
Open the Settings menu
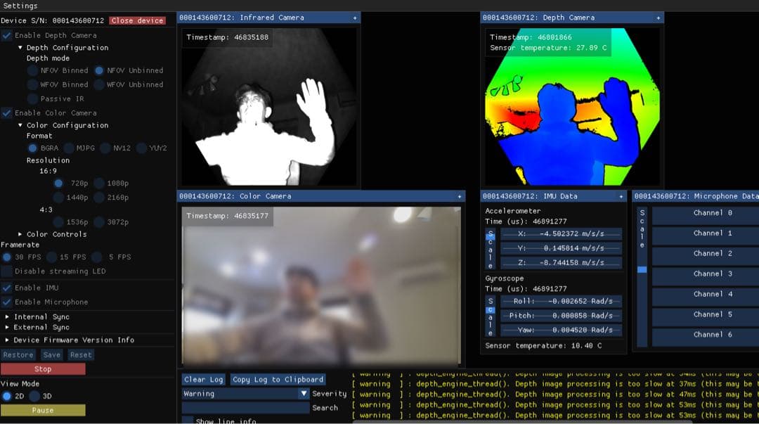tap(20, 6)
